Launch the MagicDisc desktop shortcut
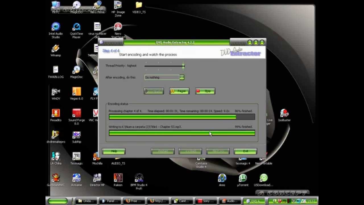The image size is (364, 205). pyautogui.click(x=76, y=72)
